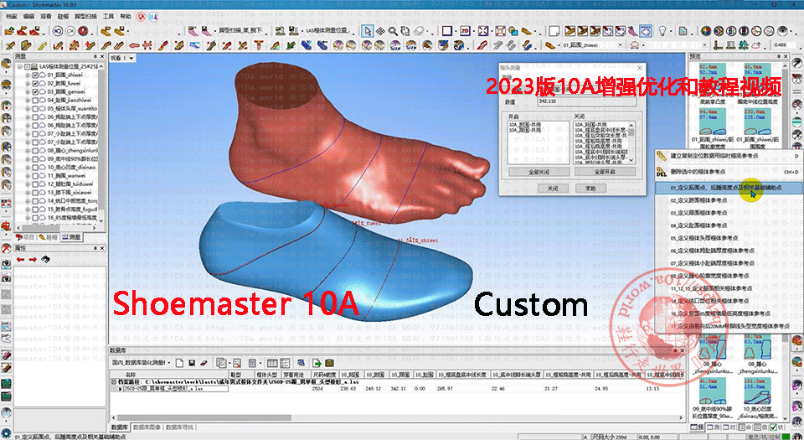
Task: Switch to the 数据库图像 tab
Action: point(147,427)
